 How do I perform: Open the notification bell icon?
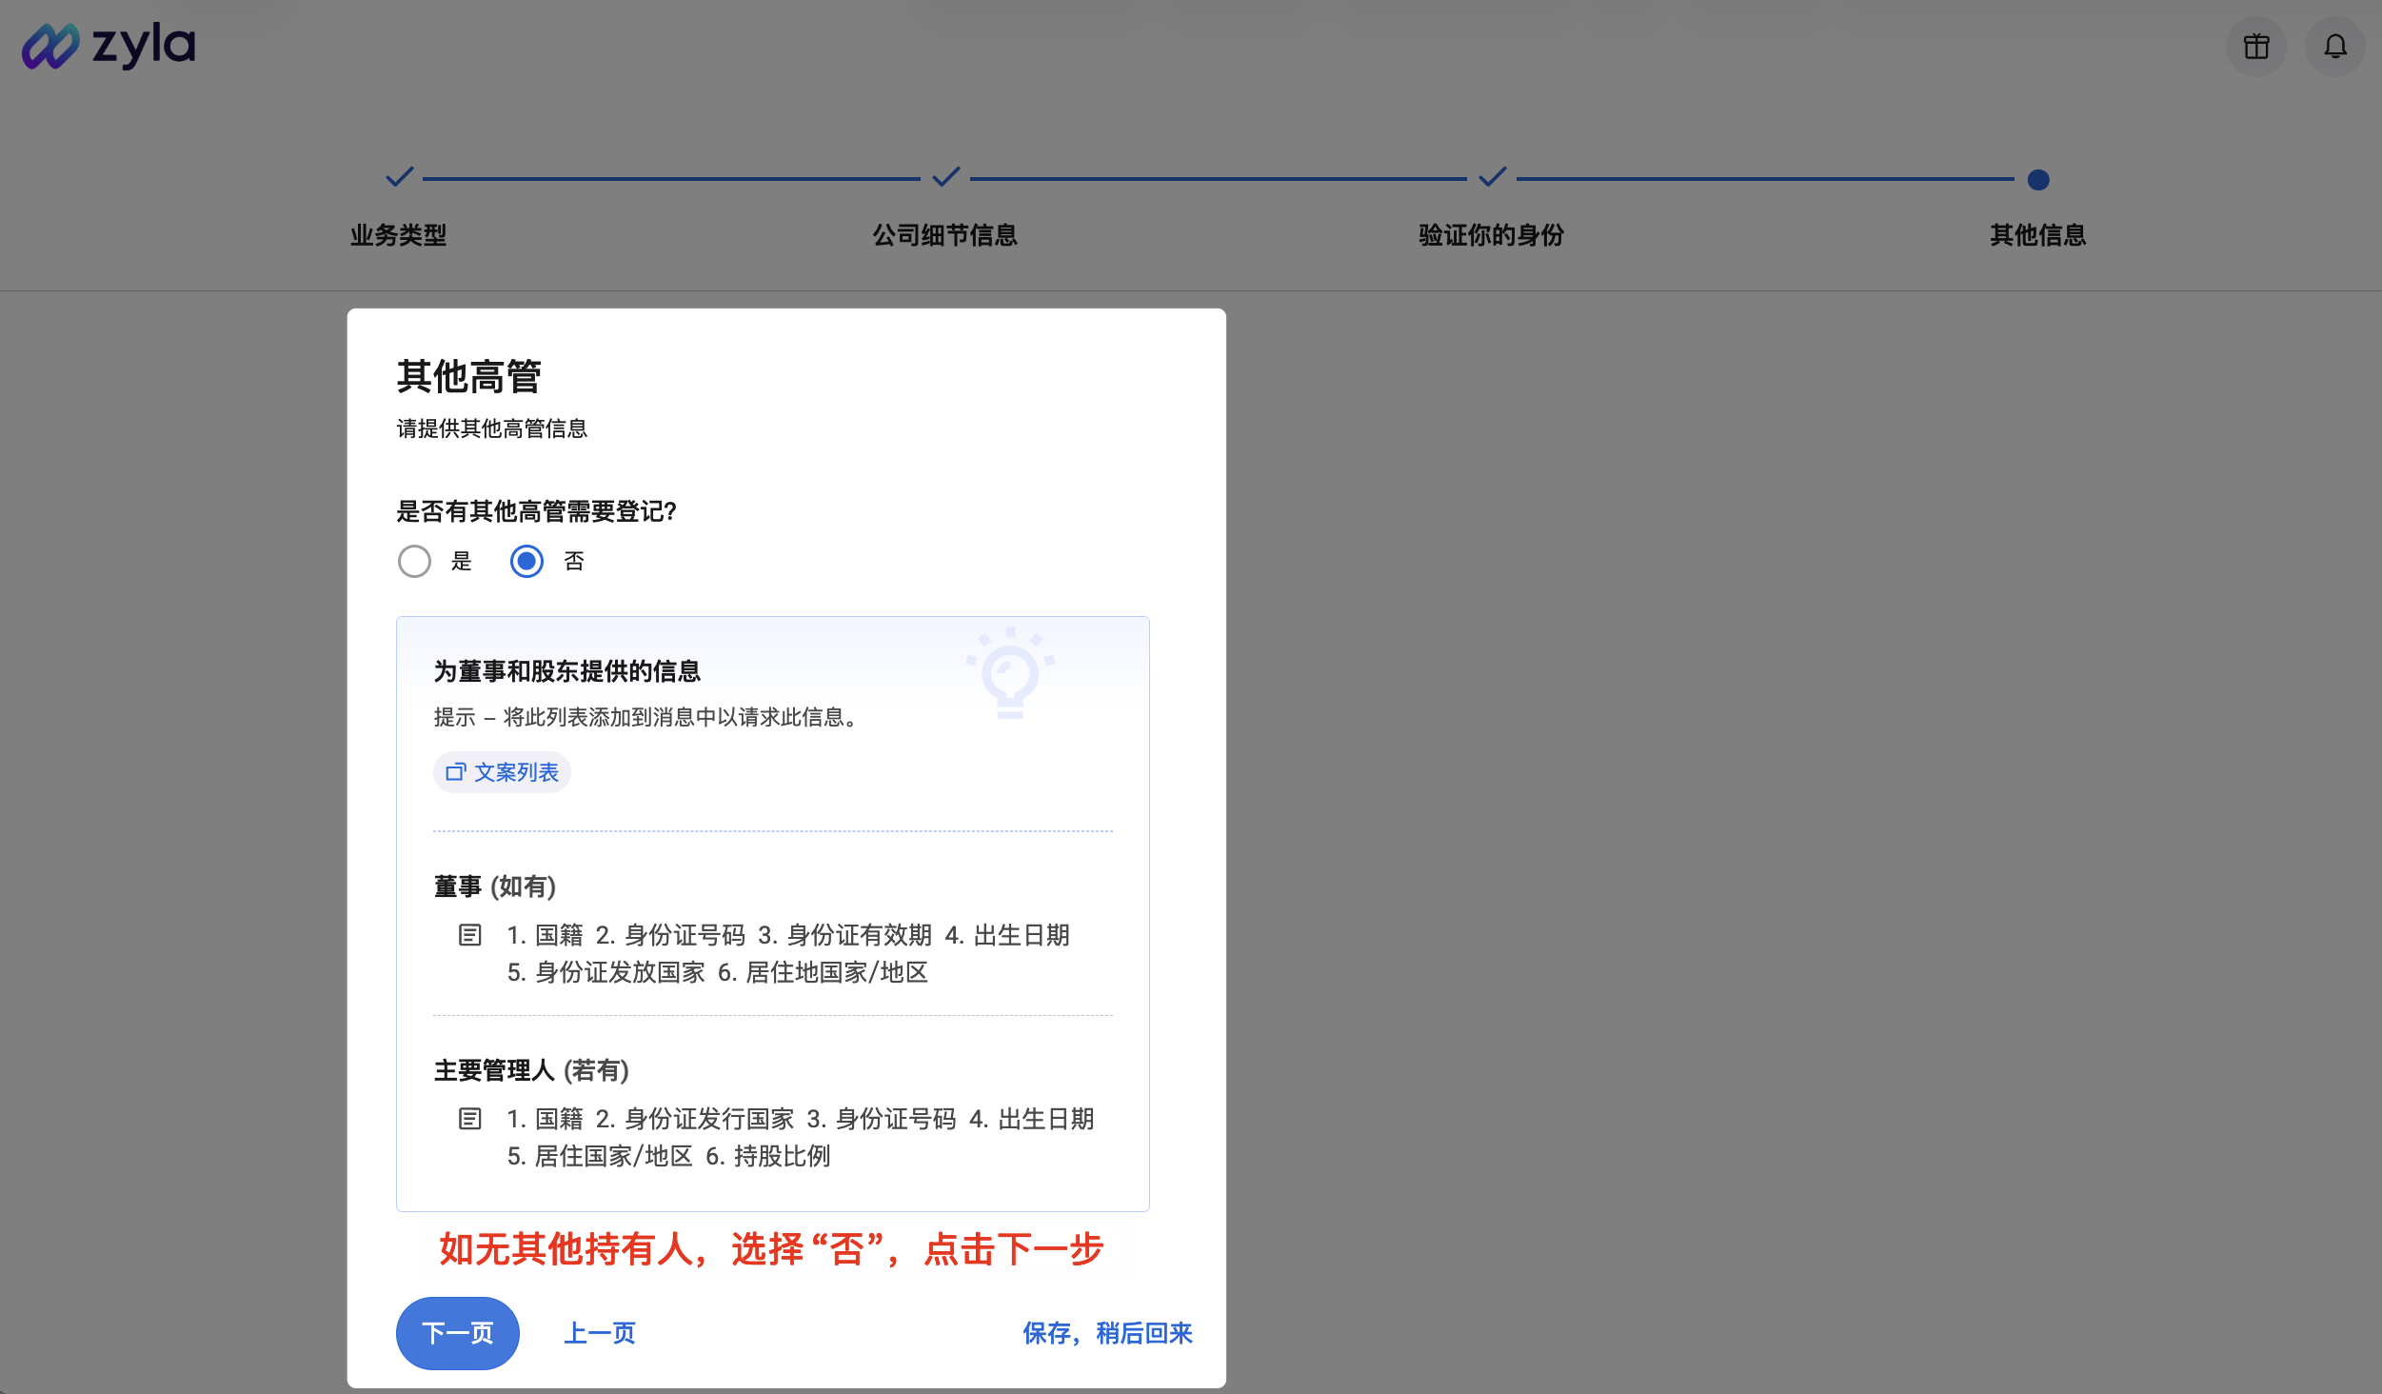click(x=2334, y=46)
